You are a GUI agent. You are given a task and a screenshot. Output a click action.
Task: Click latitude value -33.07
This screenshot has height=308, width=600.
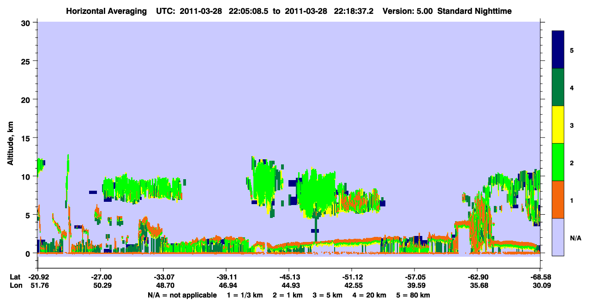tap(163, 277)
